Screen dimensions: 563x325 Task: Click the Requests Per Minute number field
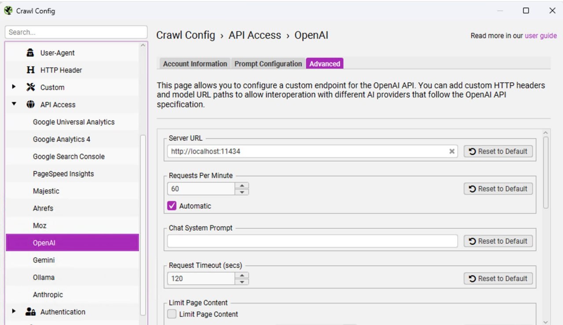pos(201,189)
